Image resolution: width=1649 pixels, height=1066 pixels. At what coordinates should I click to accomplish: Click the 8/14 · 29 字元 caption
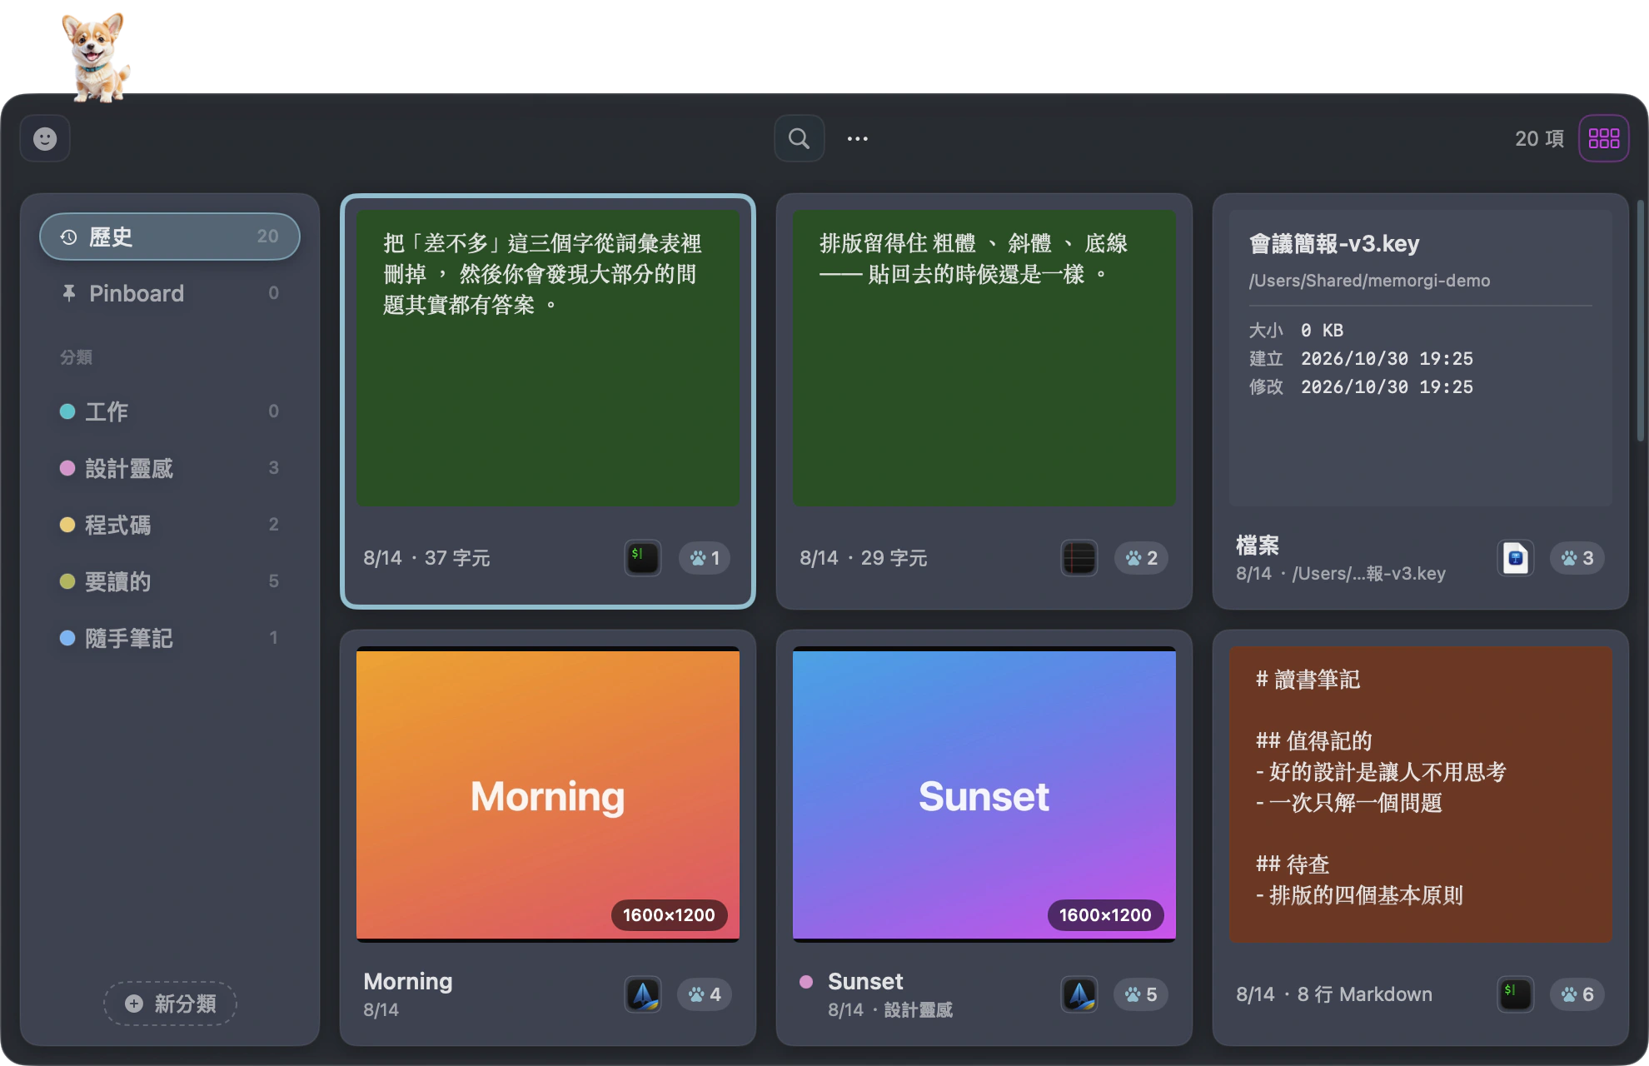point(863,558)
